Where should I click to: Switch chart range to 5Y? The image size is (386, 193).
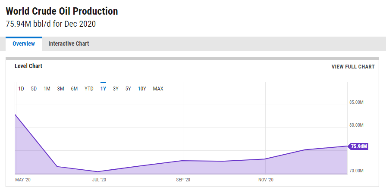(x=128, y=89)
